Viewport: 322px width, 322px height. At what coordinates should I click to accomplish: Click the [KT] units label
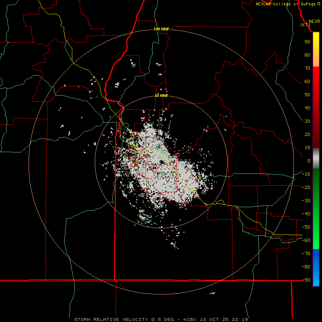(x=306, y=25)
